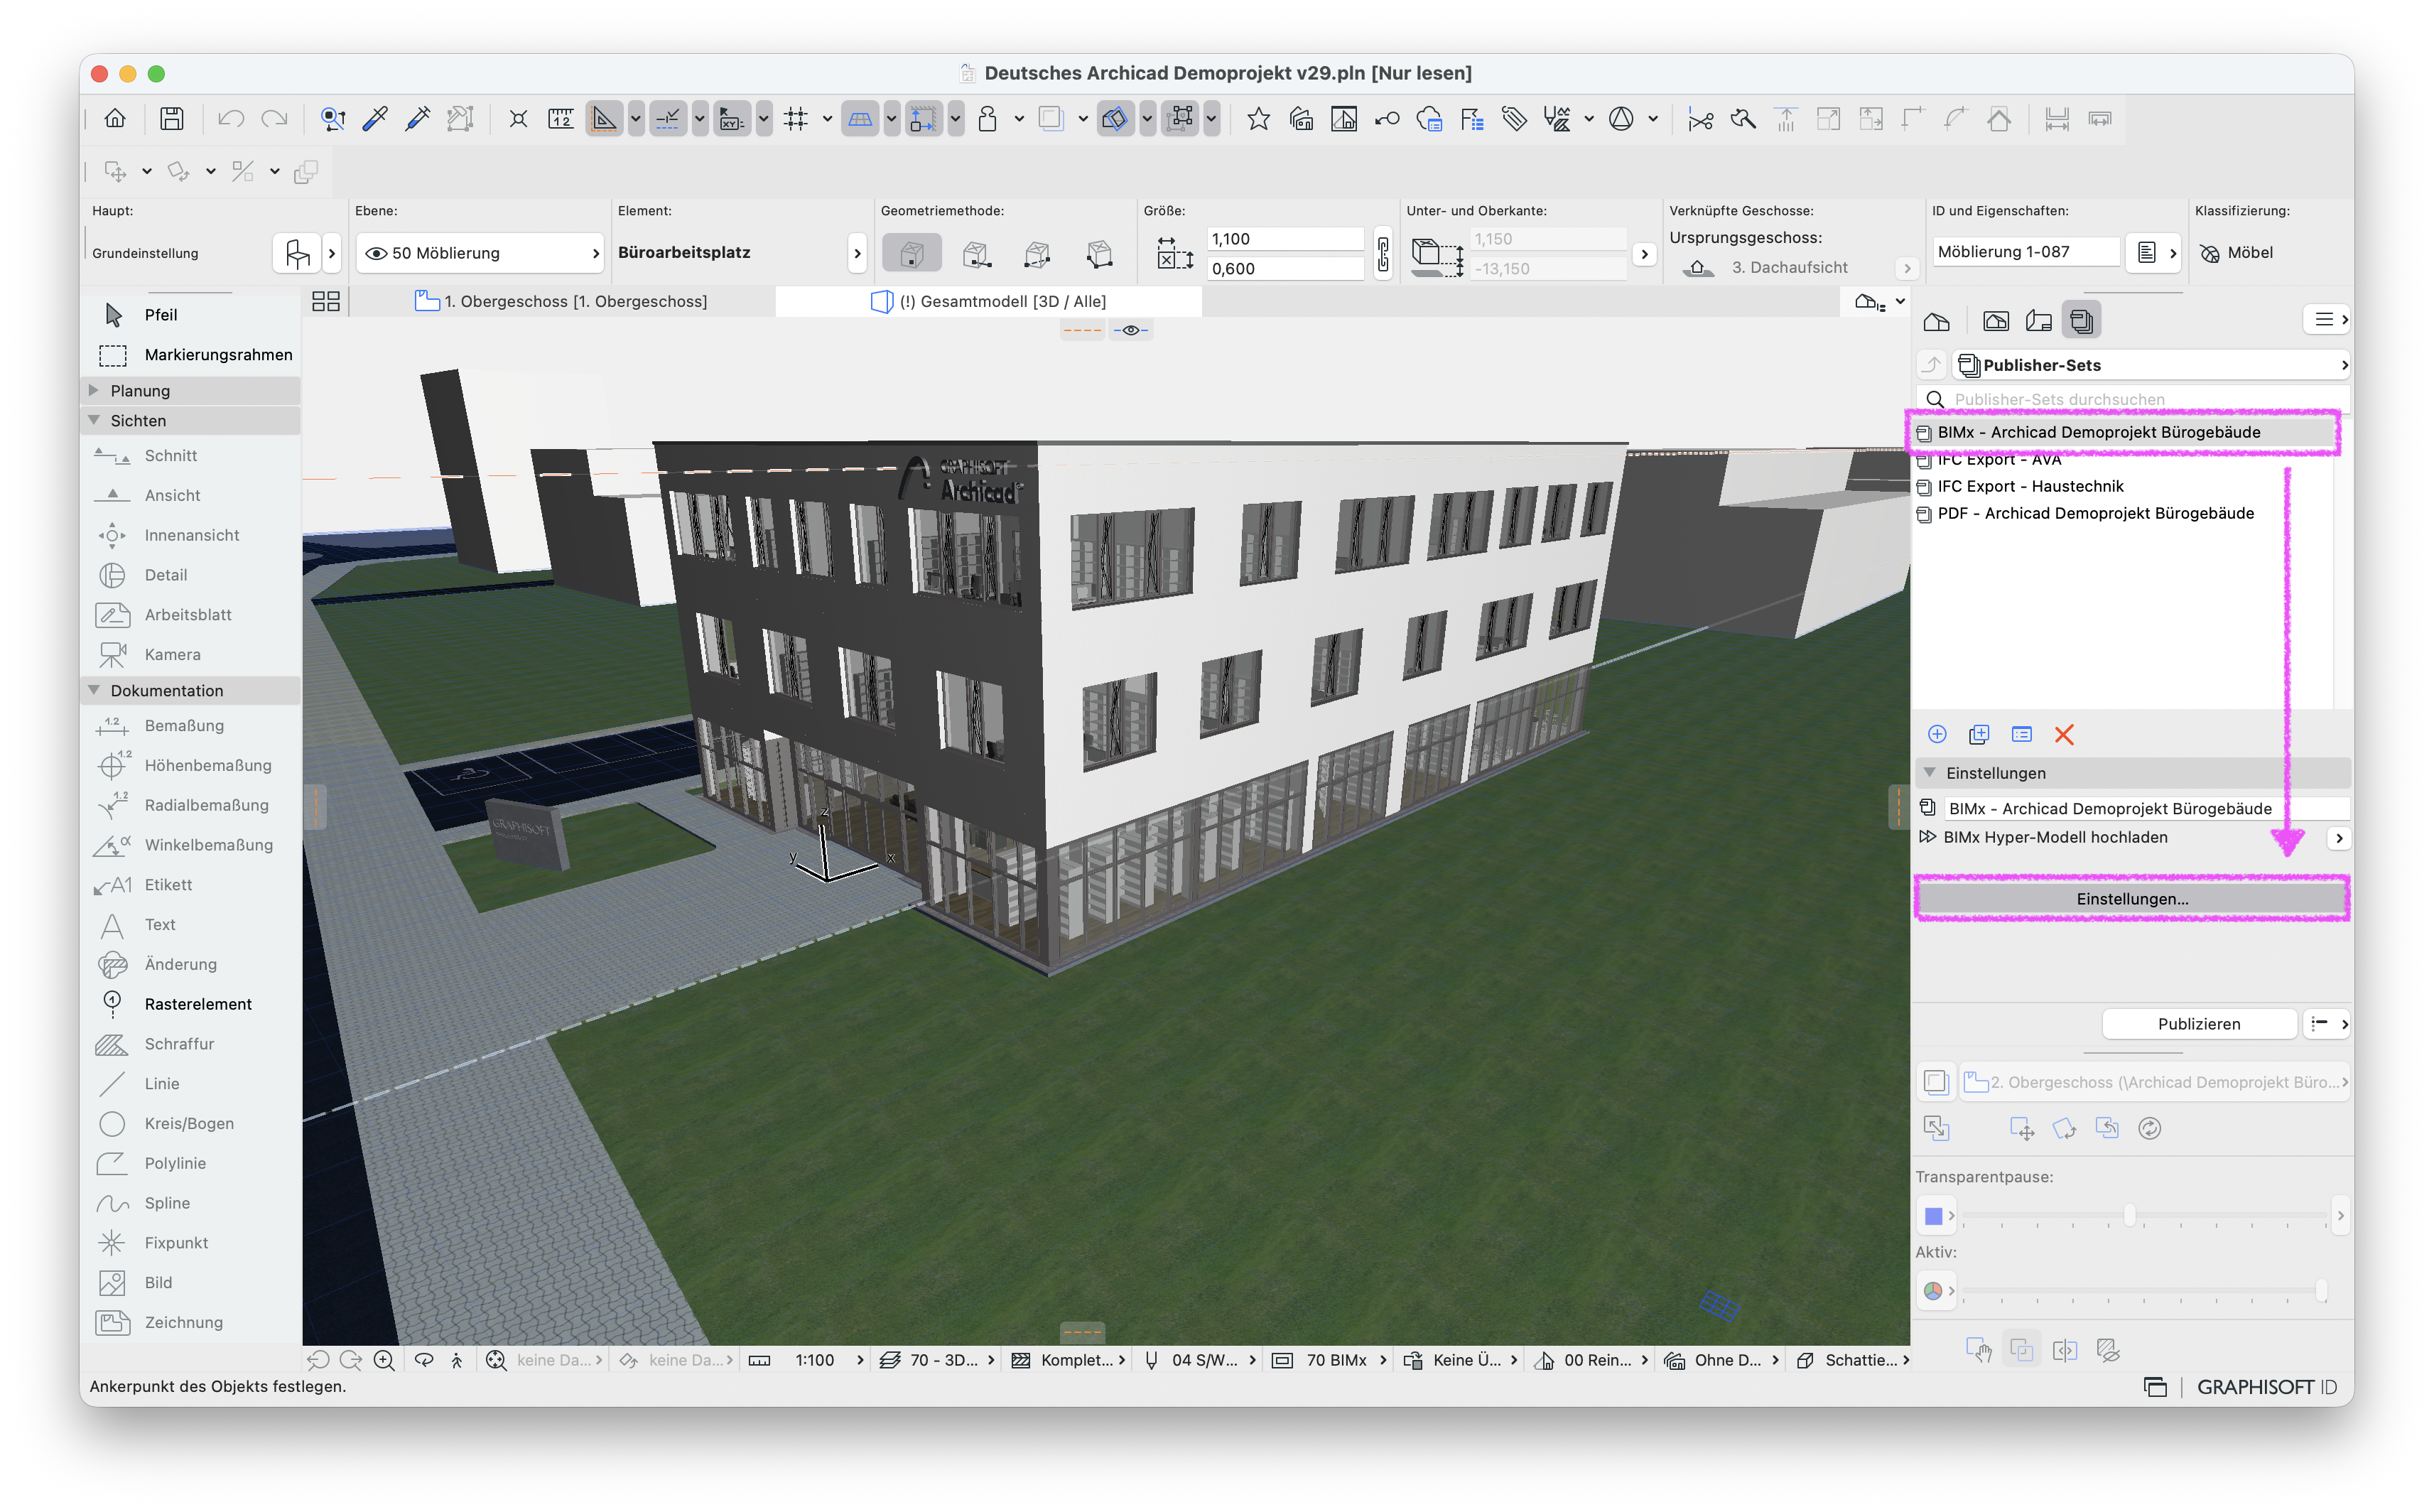Viewport: 2434px width, 1512px height.
Task: Toggle the 3D view eye indicator
Action: (1130, 330)
